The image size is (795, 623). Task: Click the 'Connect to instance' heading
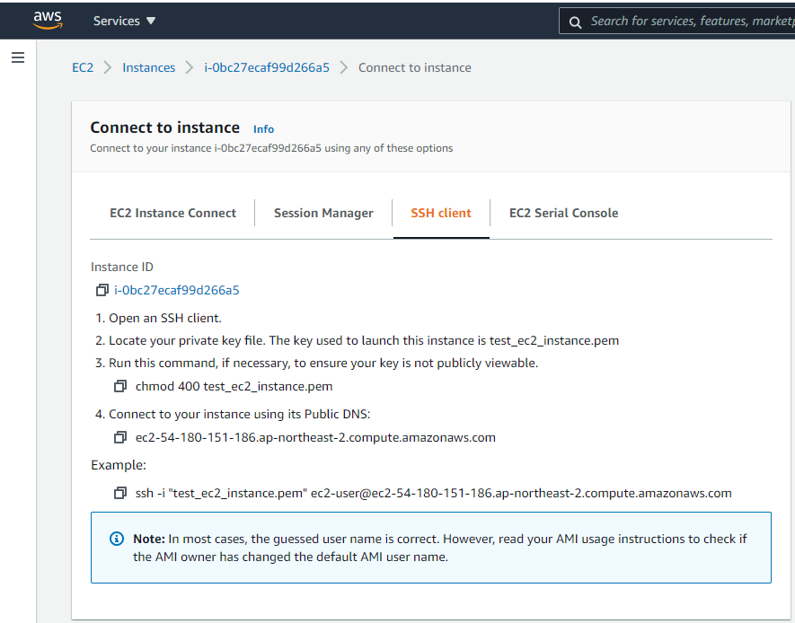tap(164, 127)
